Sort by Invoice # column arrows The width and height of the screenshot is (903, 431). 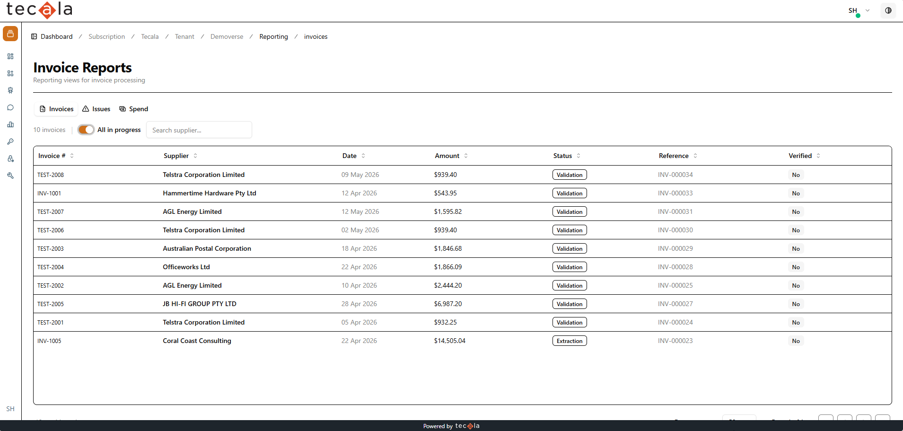click(72, 156)
